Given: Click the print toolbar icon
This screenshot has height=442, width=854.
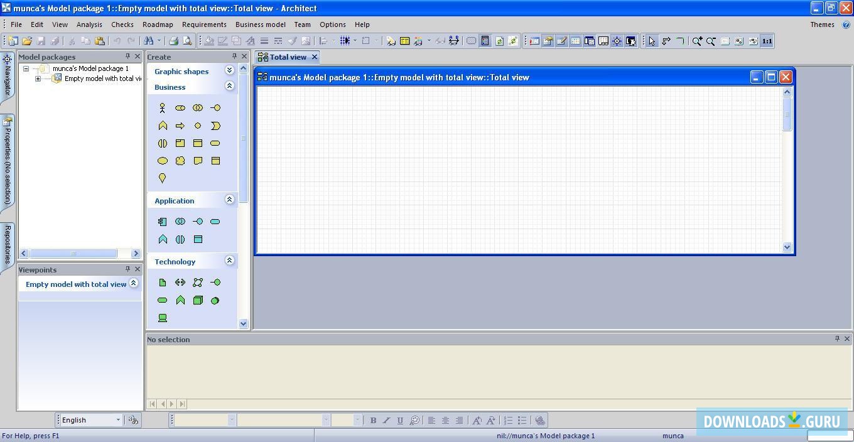Looking at the screenshot, I should tap(173, 41).
